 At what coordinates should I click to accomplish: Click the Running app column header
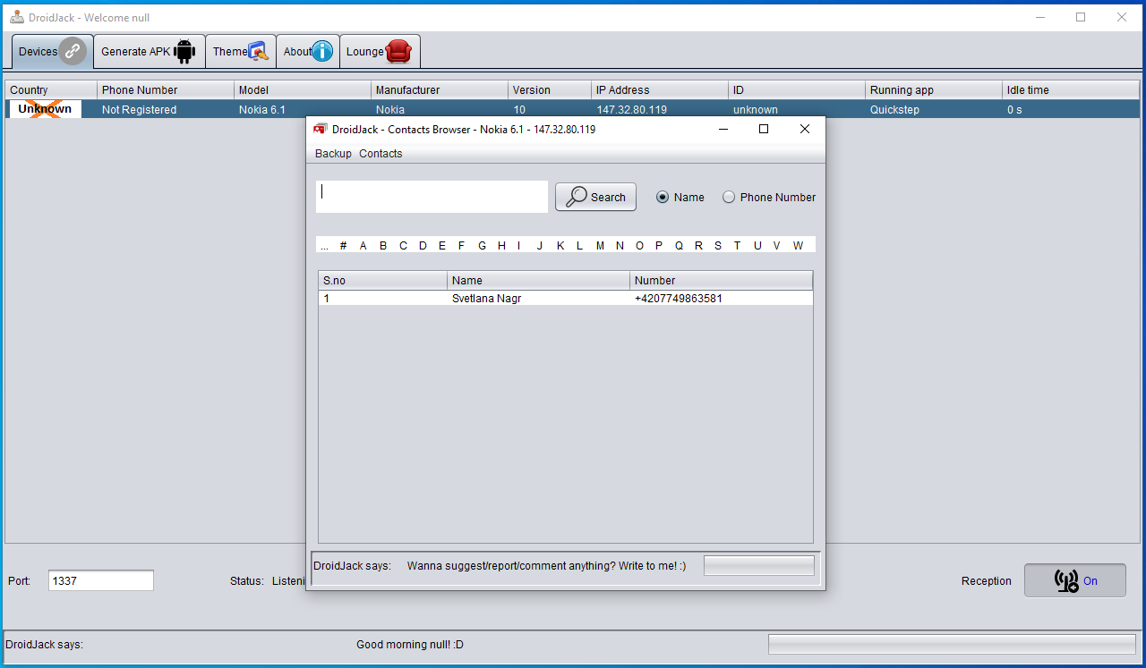[x=934, y=89]
